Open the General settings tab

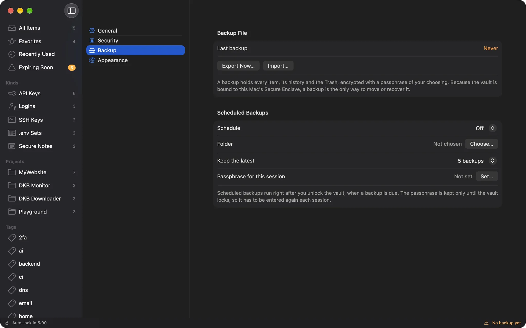136,30
